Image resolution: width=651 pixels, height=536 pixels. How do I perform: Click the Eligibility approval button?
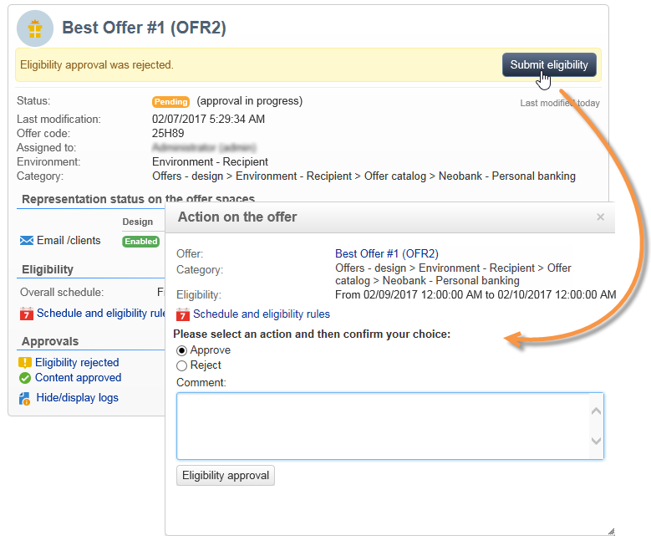(226, 475)
